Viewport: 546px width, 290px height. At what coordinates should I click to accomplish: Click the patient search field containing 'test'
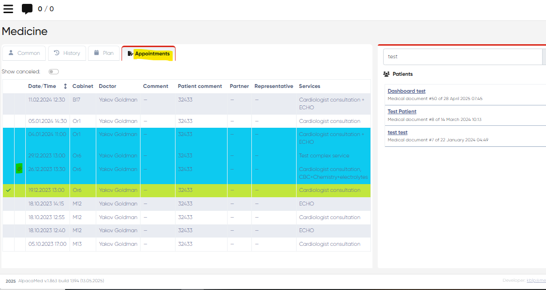click(462, 57)
